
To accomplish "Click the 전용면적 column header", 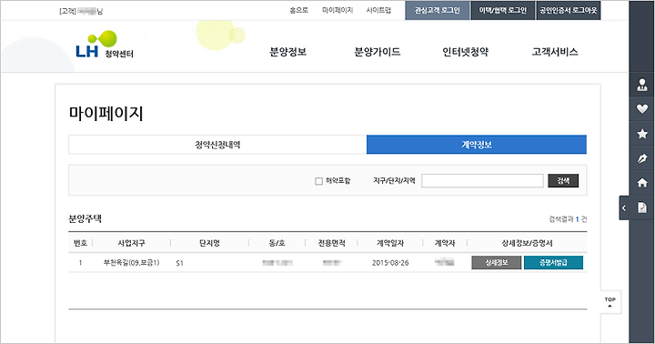I will tap(332, 243).
